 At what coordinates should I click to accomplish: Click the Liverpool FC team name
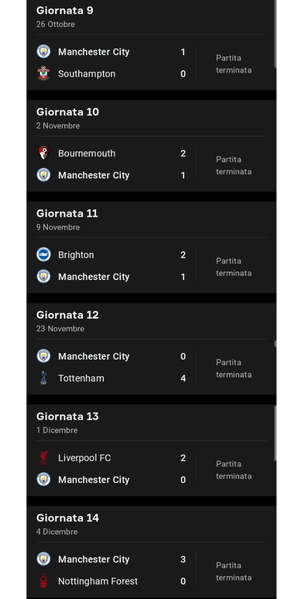(x=84, y=458)
